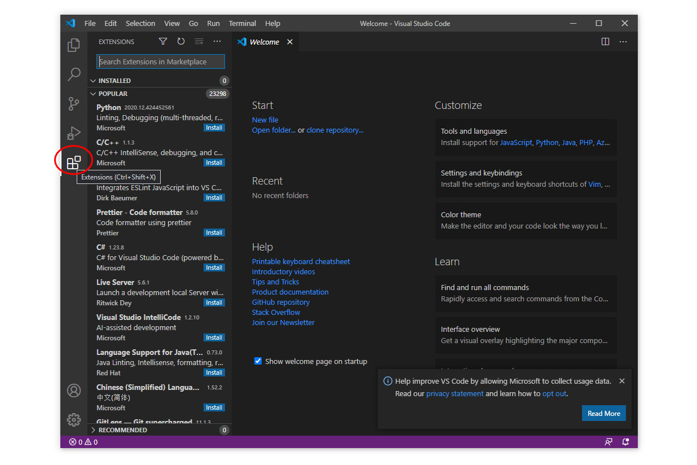Open the privacy statement link
Image resolution: width=697 pixels, height=465 pixels.
(455, 394)
